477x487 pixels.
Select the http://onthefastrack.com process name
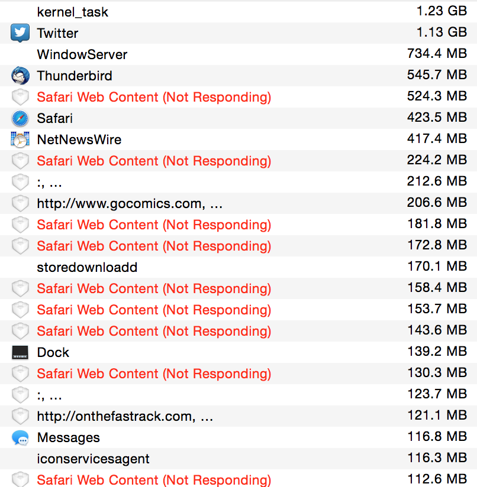click(125, 417)
